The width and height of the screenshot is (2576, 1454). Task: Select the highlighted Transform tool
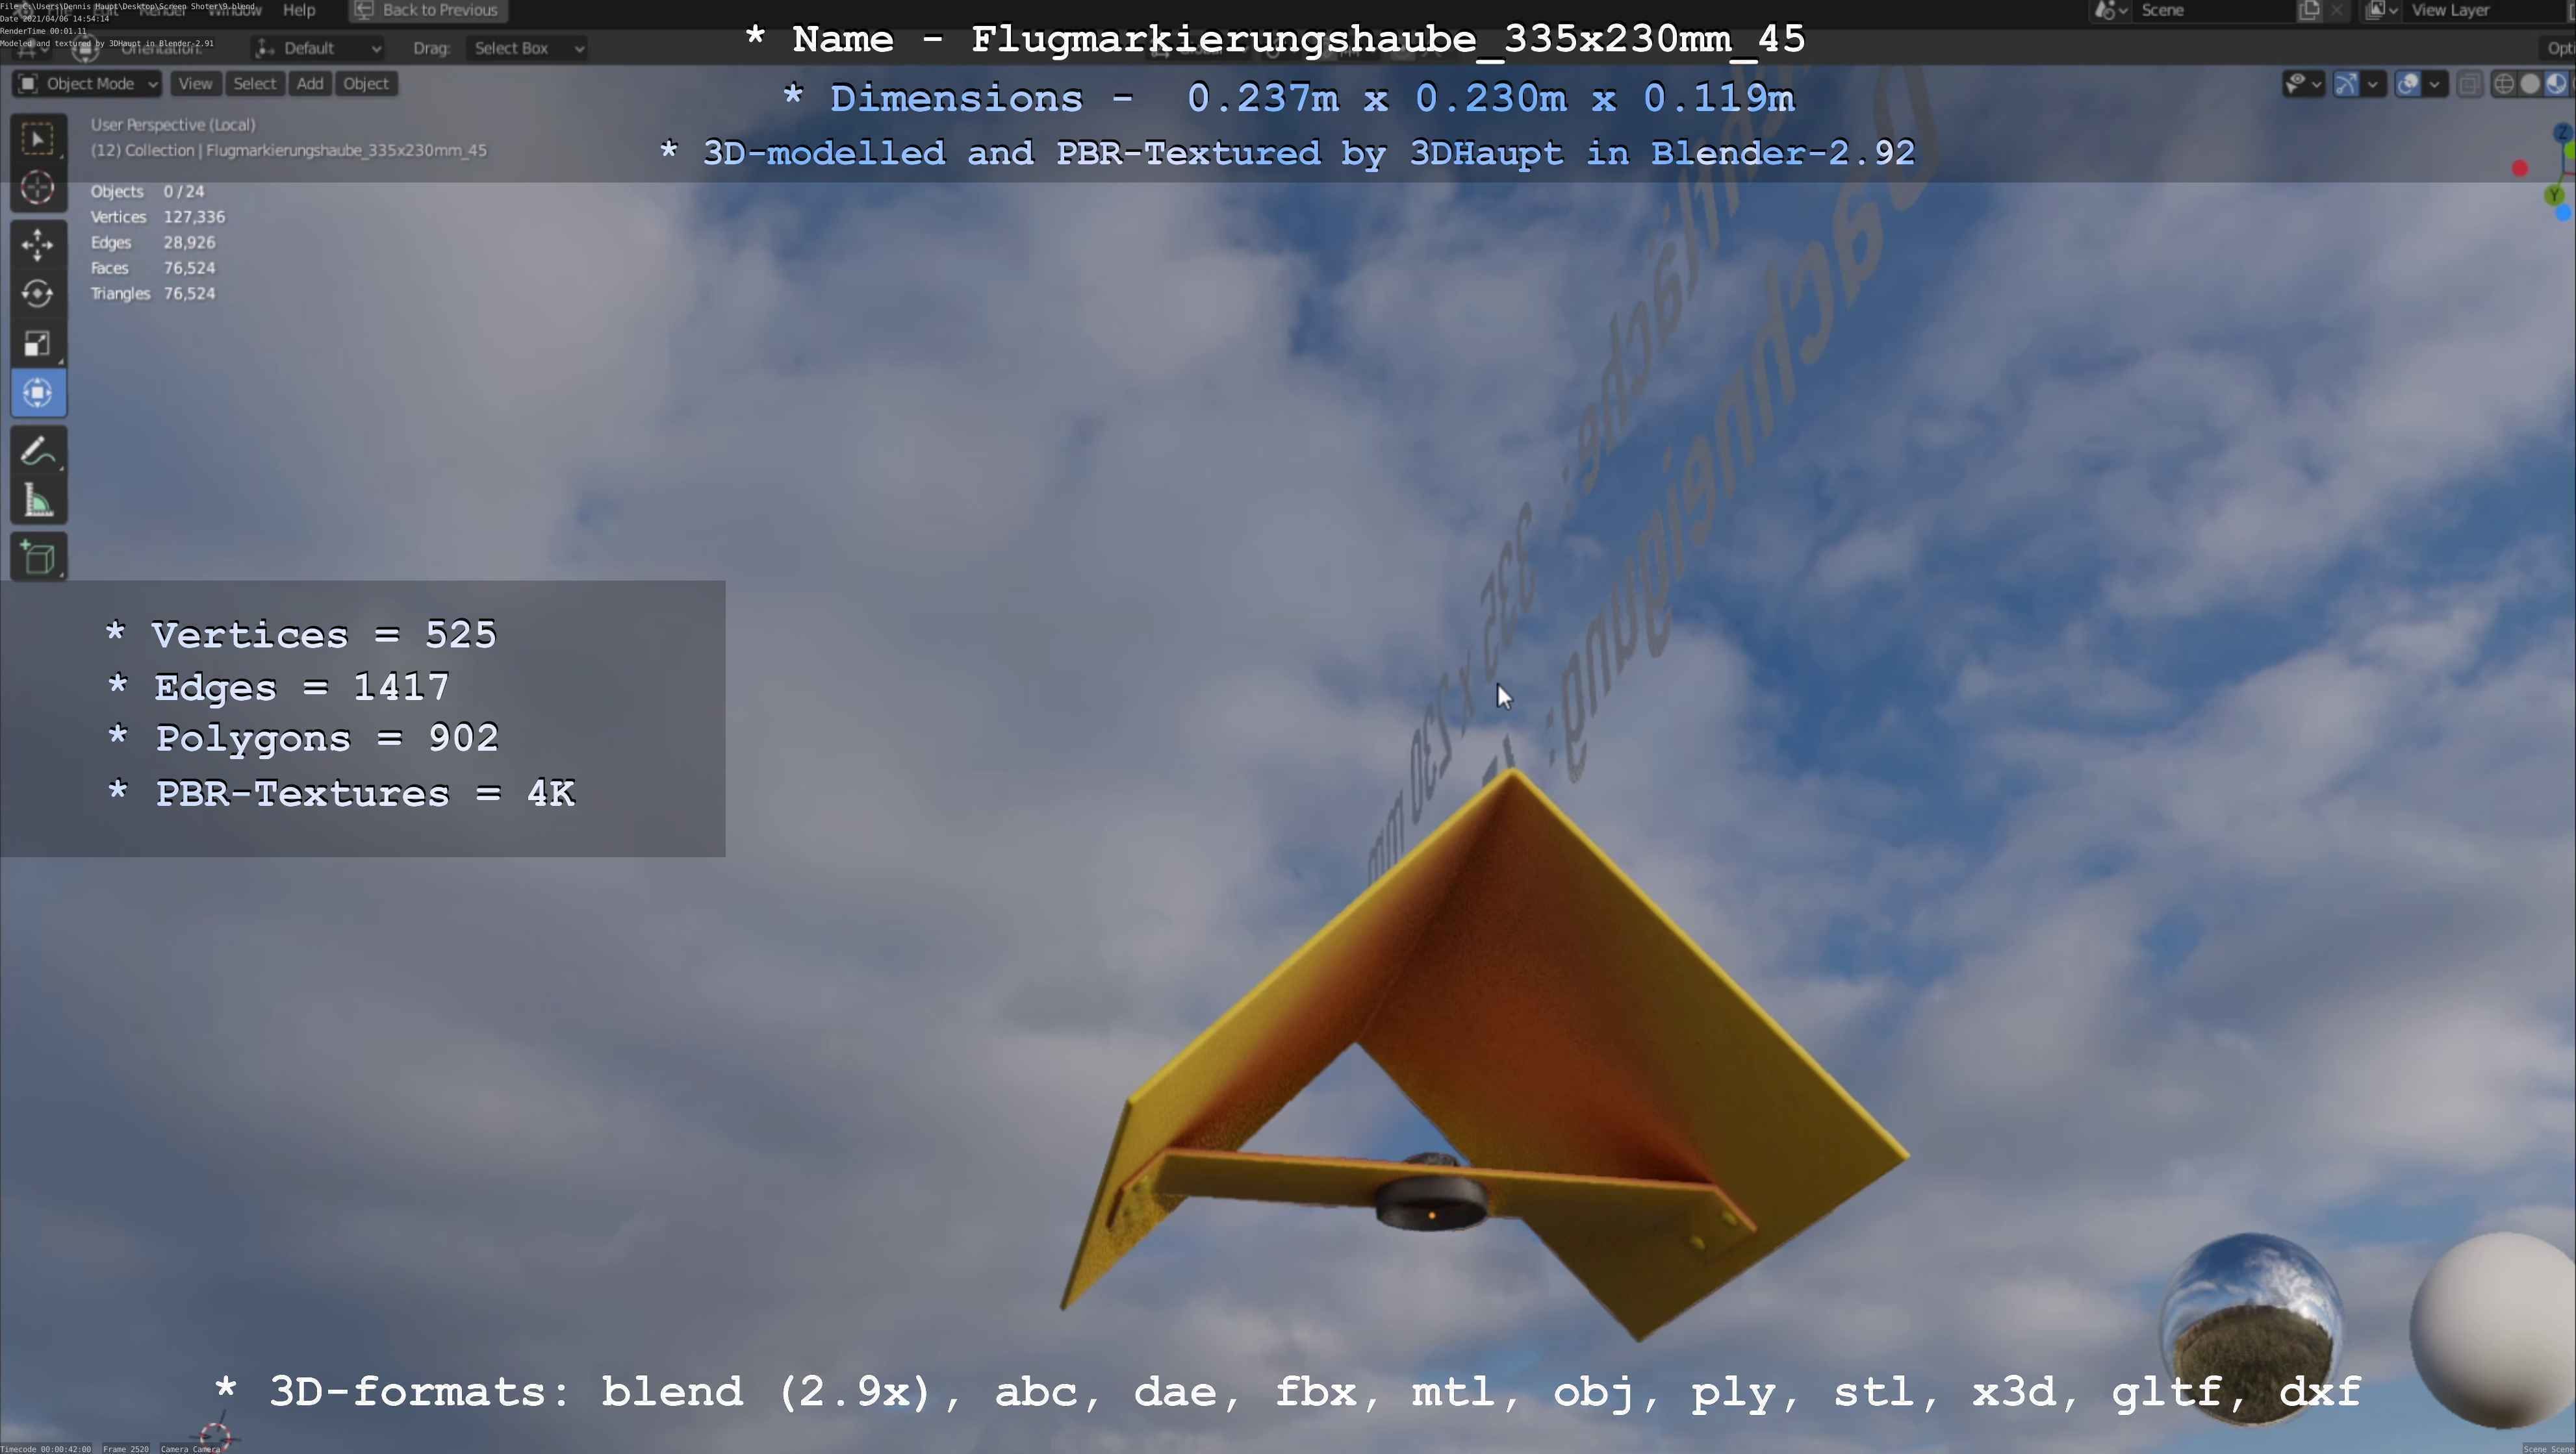coord(38,393)
